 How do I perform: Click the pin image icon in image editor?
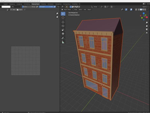click(25, 10)
